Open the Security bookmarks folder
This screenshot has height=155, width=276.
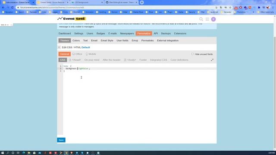coord(190,12)
